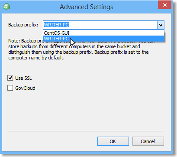Screen dimensions: 177x157
Task: Click the horizontal separator above OK
Action: (86, 131)
